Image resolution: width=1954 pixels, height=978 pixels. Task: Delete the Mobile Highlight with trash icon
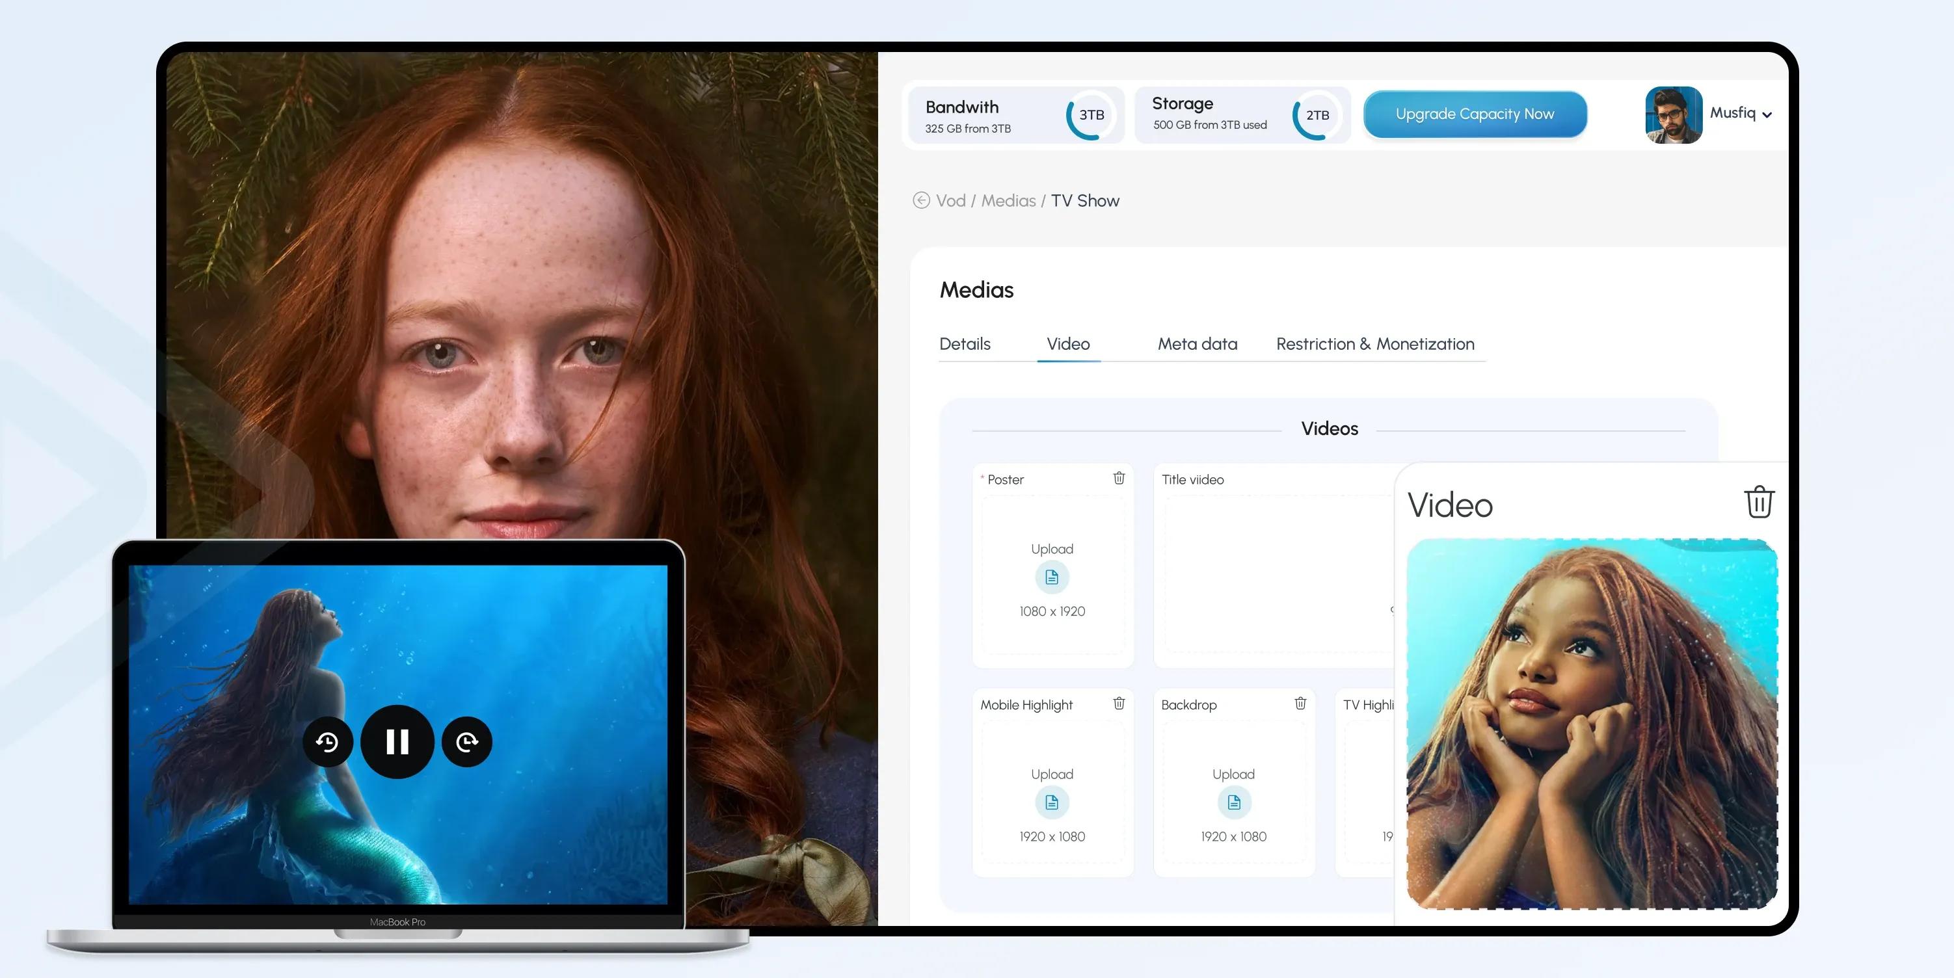pyautogui.click(x=1119, y=703)
